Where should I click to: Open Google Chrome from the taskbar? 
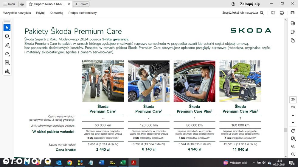(69, 163)
